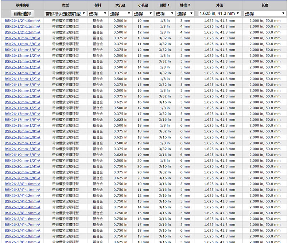Open part link BSK26-3/4"-15mm-A
The width and height of the screenshot is (288, 243).
(x=23, y=213)
